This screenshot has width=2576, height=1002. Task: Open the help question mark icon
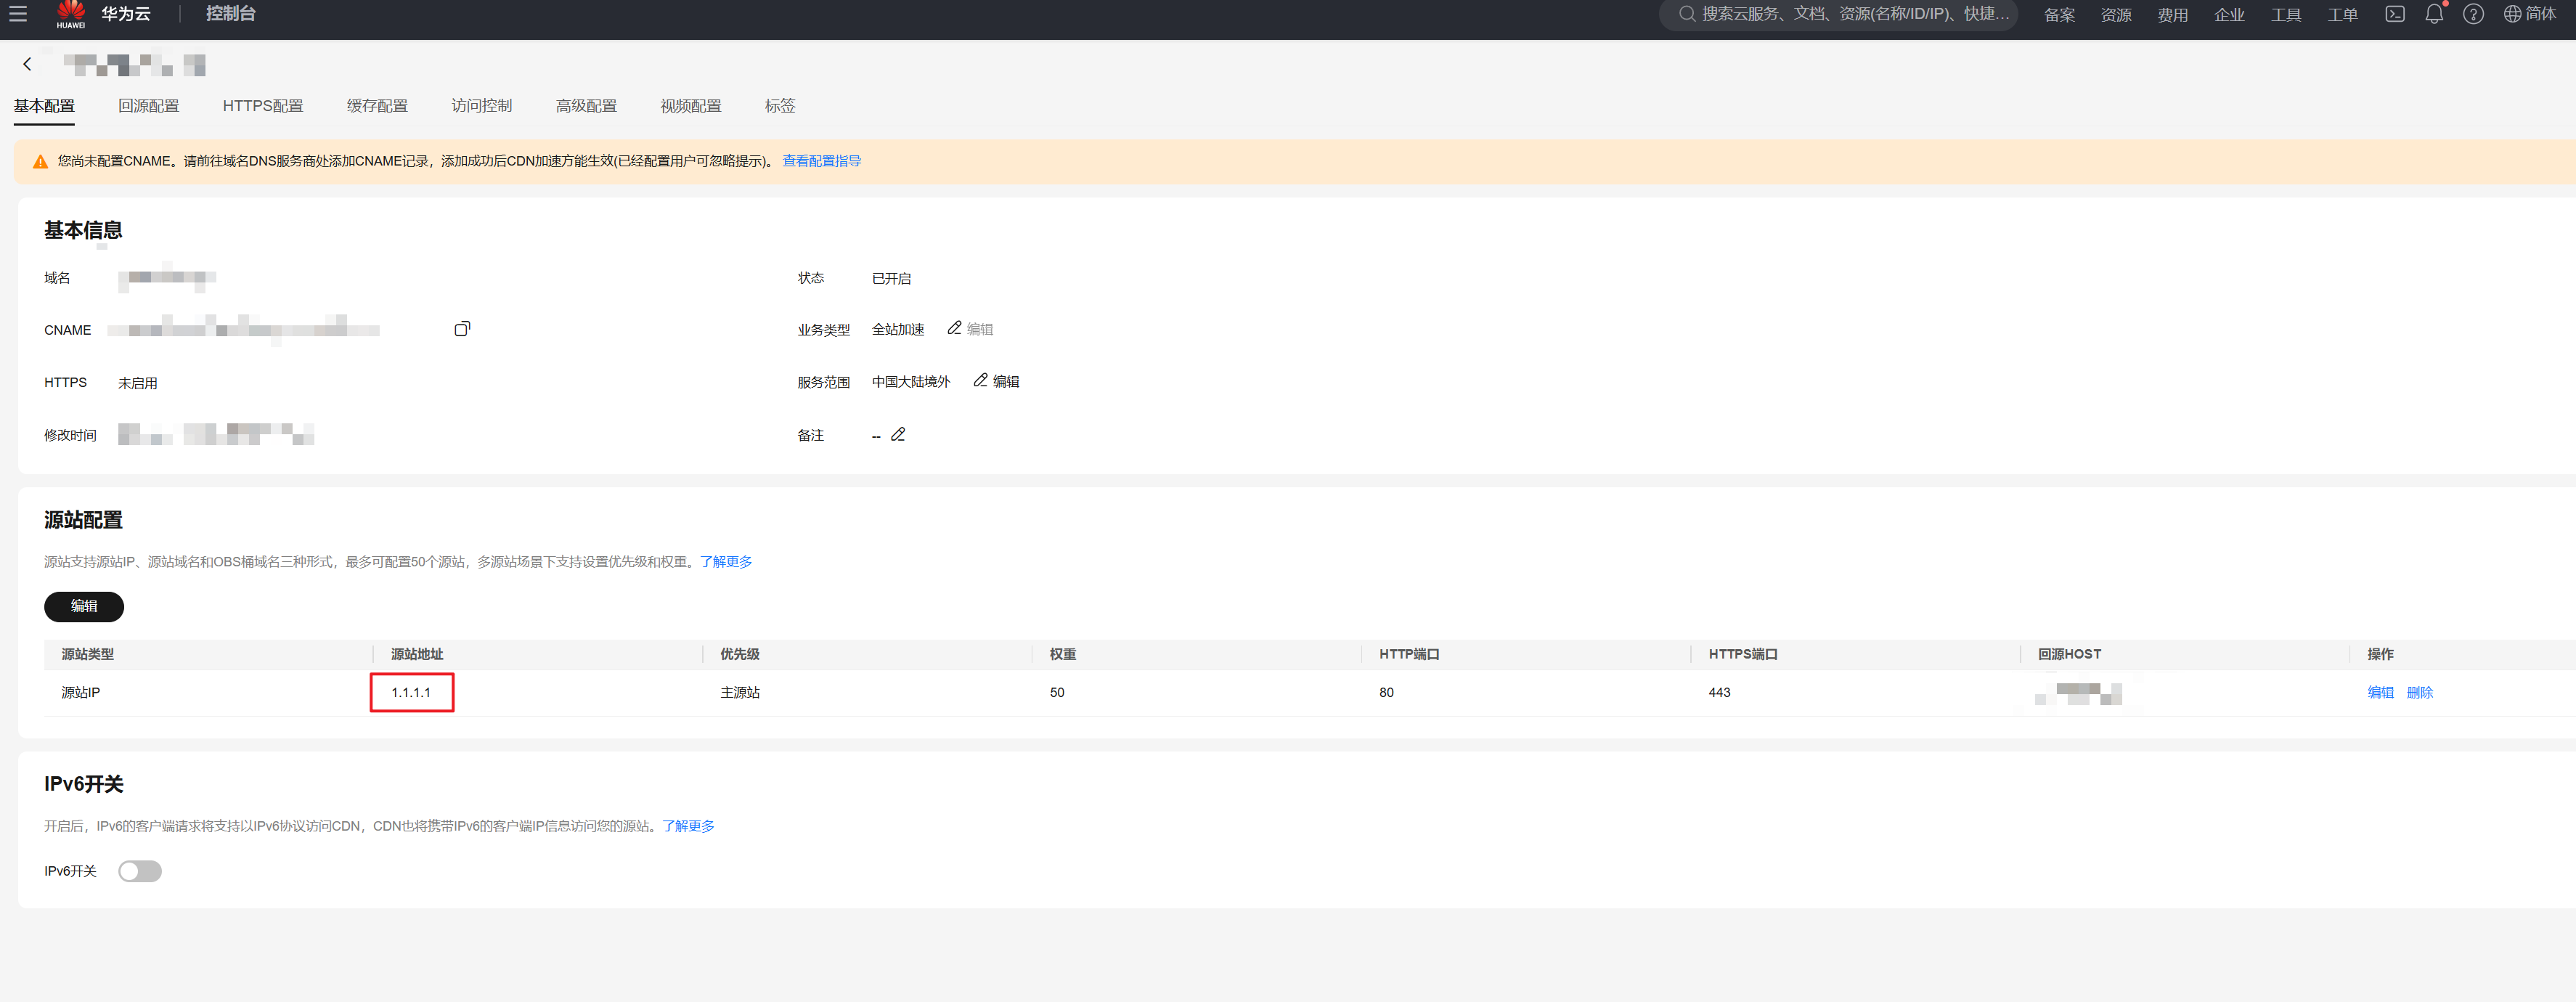tap(2473, 14)
